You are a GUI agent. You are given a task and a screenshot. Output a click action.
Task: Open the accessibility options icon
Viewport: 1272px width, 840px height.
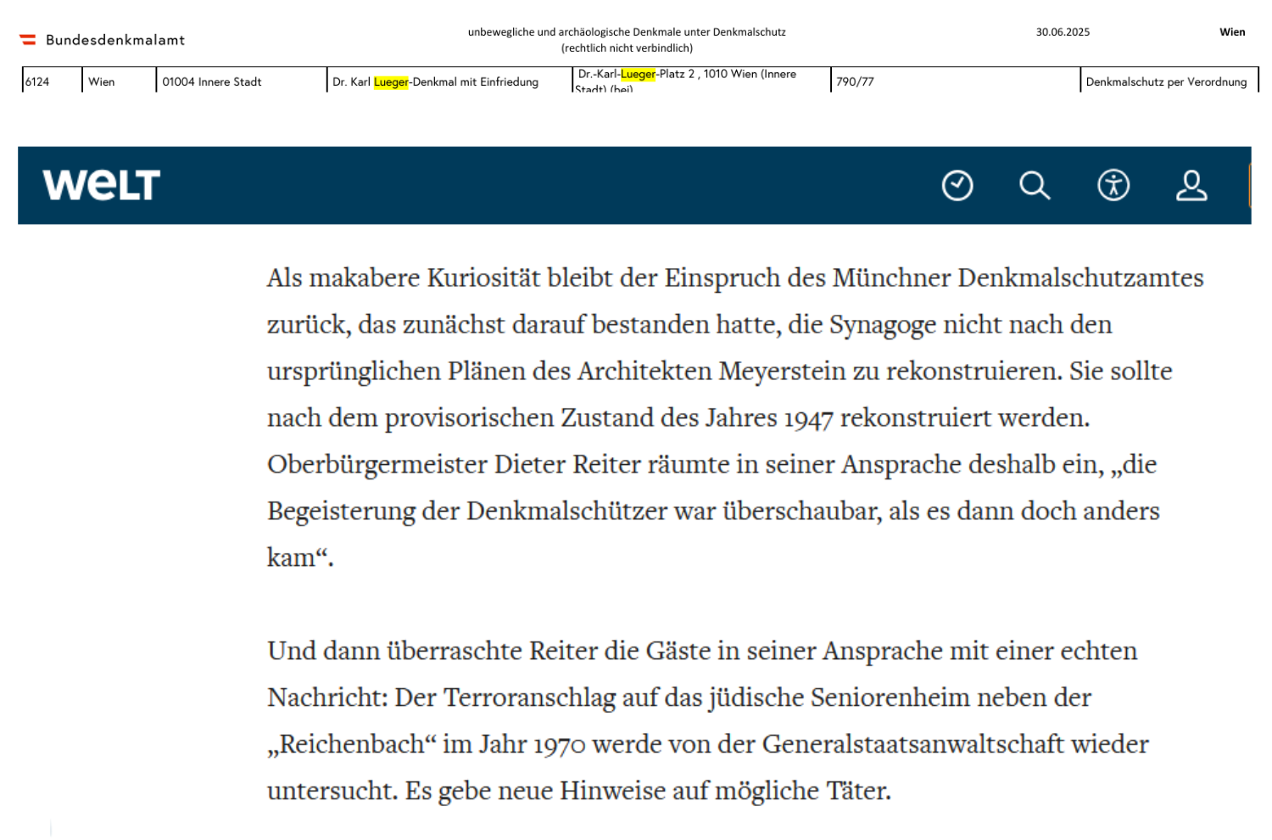1113,185
